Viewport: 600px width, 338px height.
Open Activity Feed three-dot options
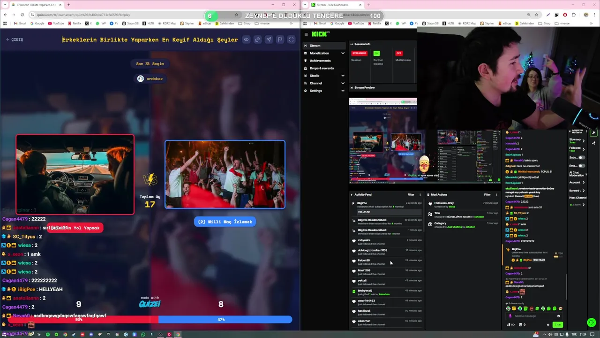coord(420,194)
